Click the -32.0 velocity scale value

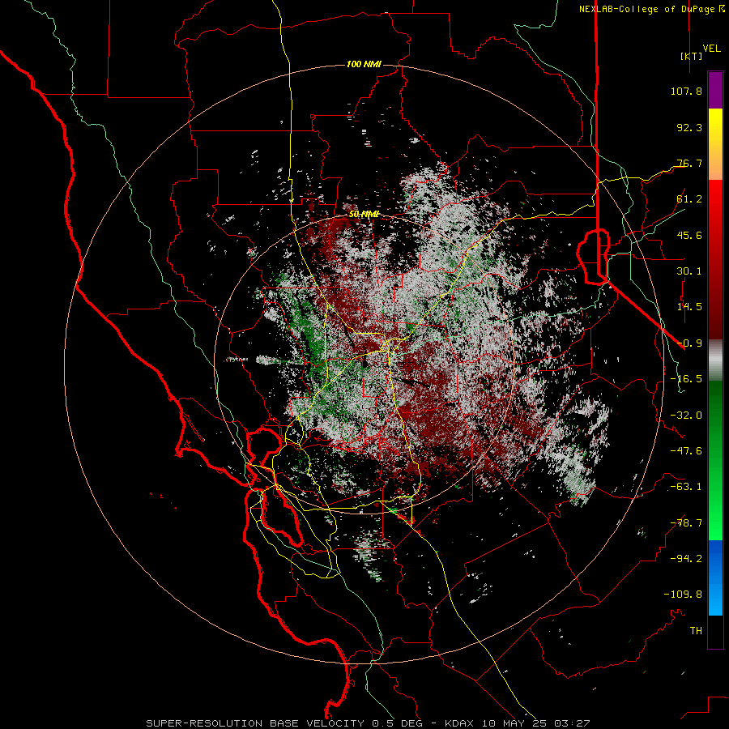tap(686, 416)
